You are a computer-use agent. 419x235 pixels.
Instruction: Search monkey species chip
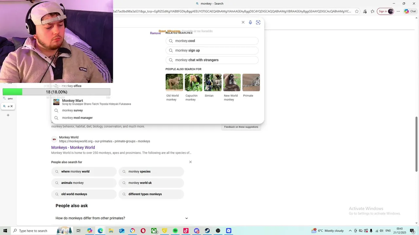[151, 171]
